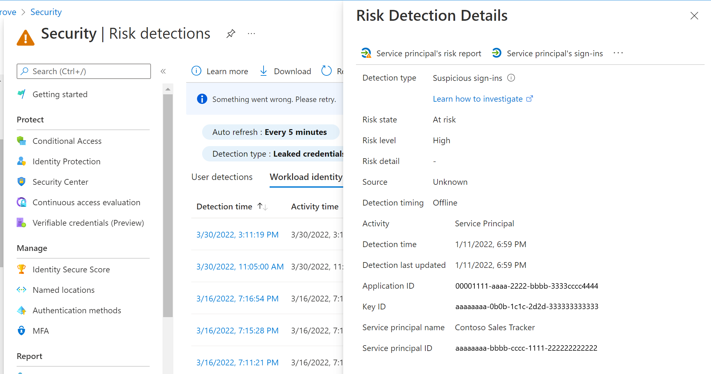Click the Authentication methods sidebar icon
This screenshot has width=711, height=374.
click(22, 310)
